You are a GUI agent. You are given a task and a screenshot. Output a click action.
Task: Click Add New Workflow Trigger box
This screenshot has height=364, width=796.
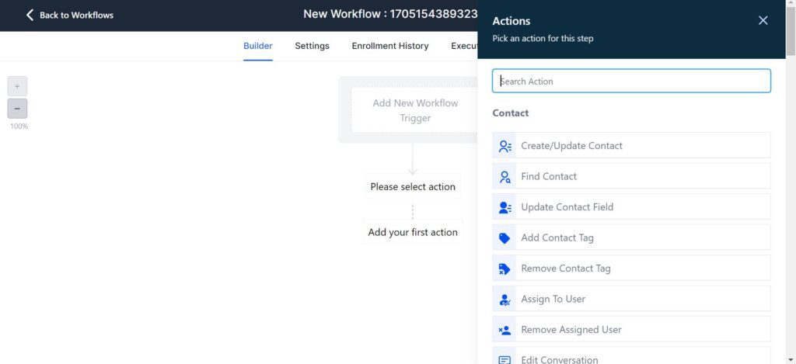414,110
